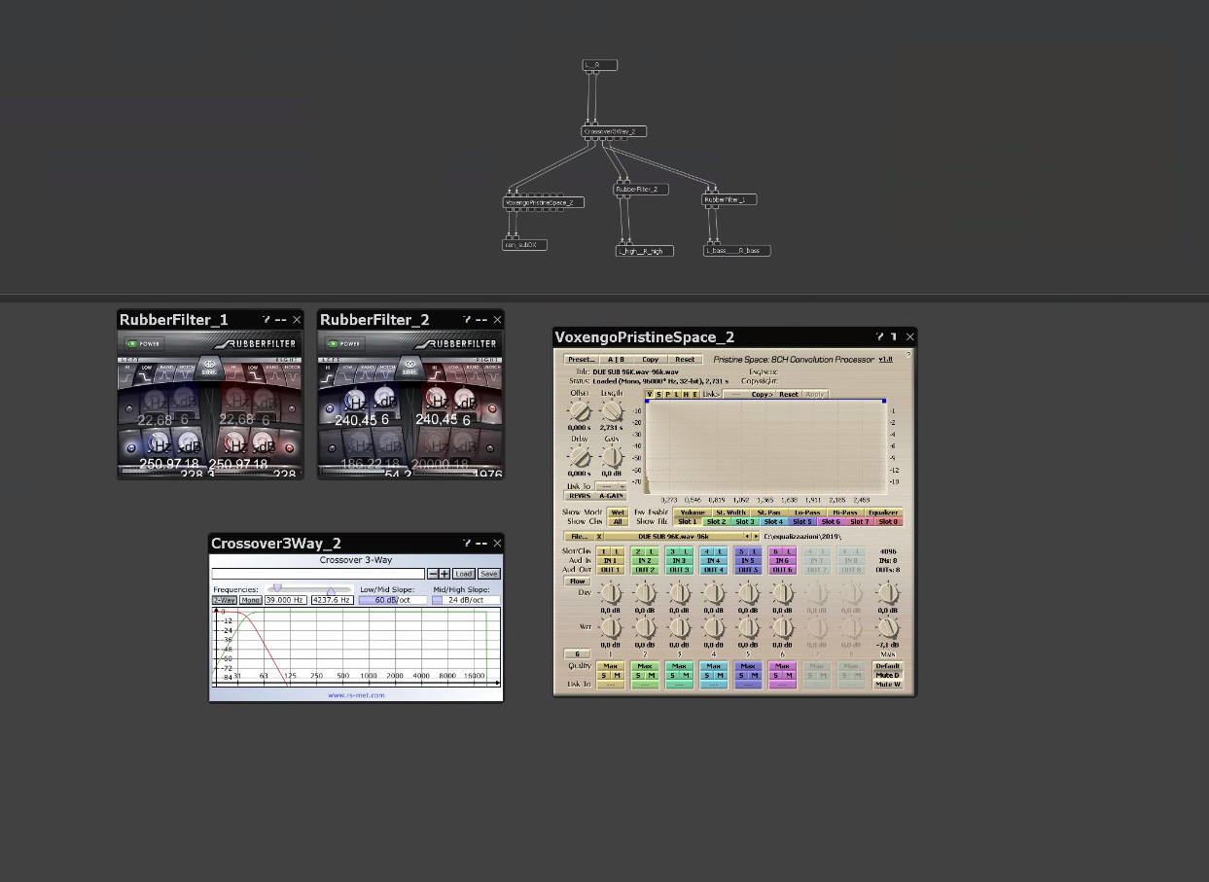This screenshot has width=1209, height=882.
Task: Click next file arrow in Voxengo
Action: pos(756,537)
